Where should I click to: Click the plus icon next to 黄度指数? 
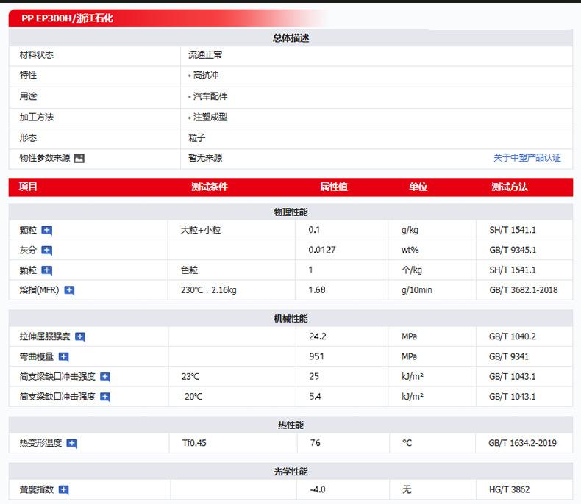(x=64, y=490)
